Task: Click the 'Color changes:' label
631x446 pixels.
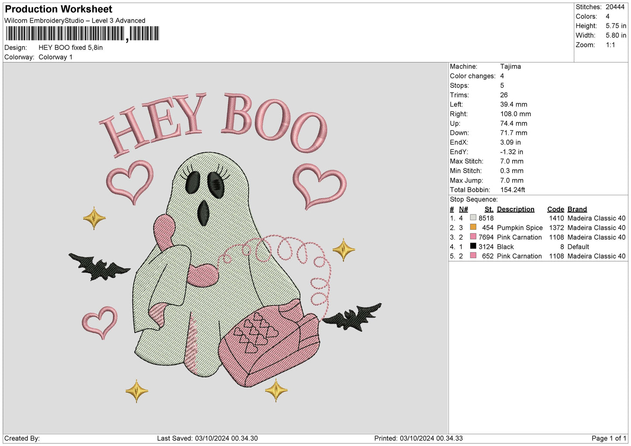Action: [472, 76]
